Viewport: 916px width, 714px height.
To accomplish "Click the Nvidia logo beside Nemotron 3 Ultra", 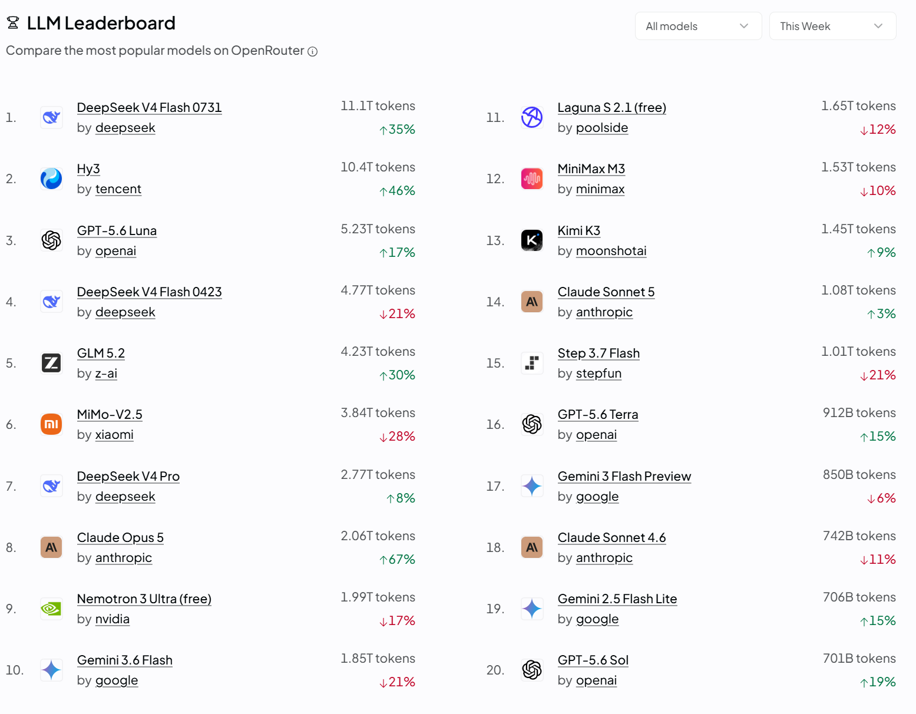I will [x=51, y=609].
